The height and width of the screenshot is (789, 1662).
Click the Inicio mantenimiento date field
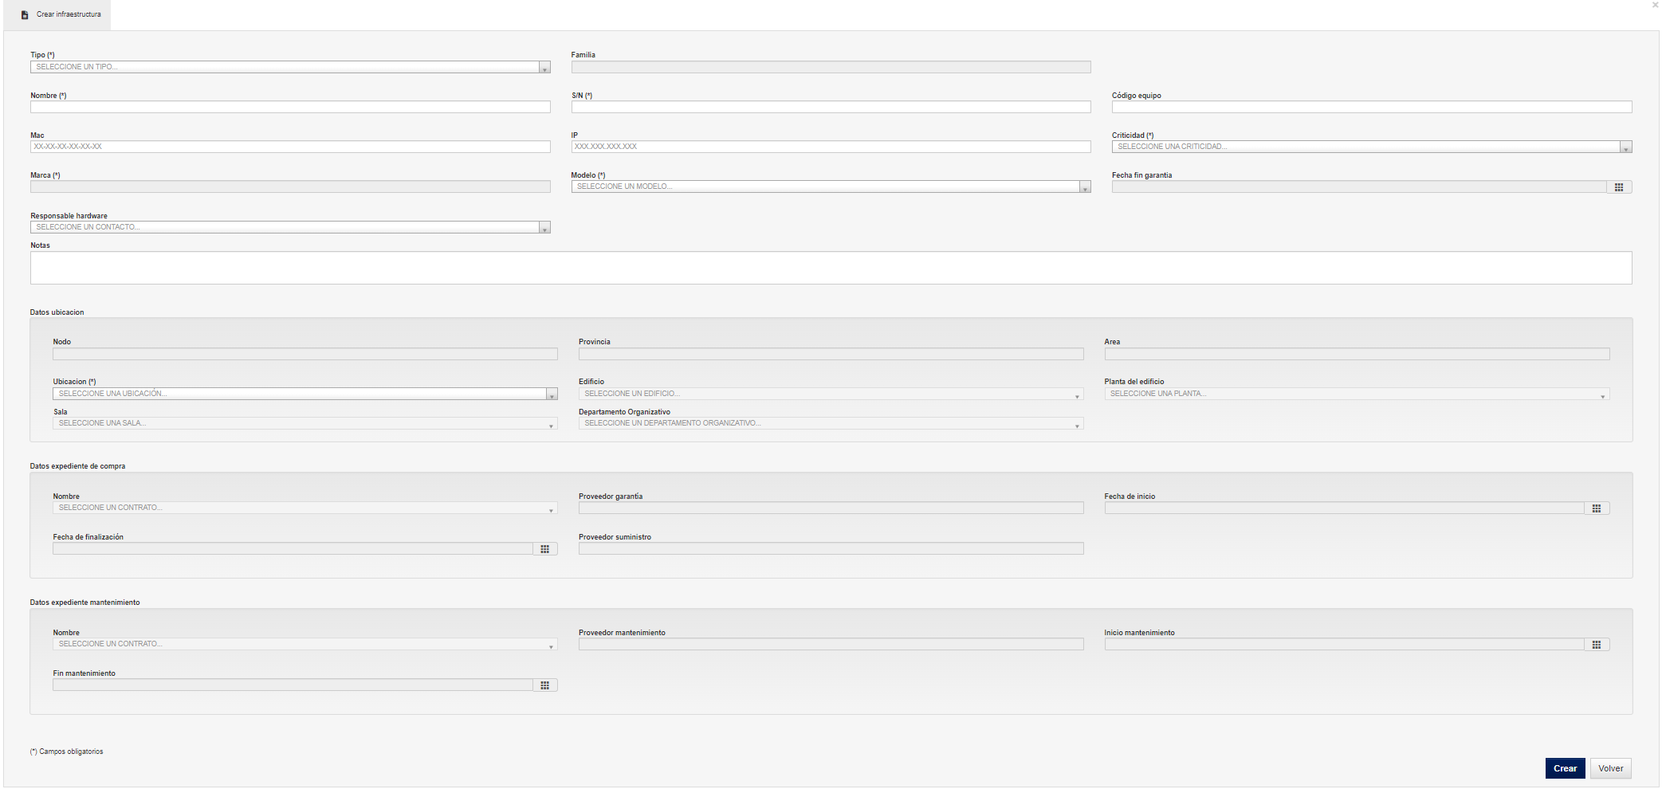[x=1344, y=644]
